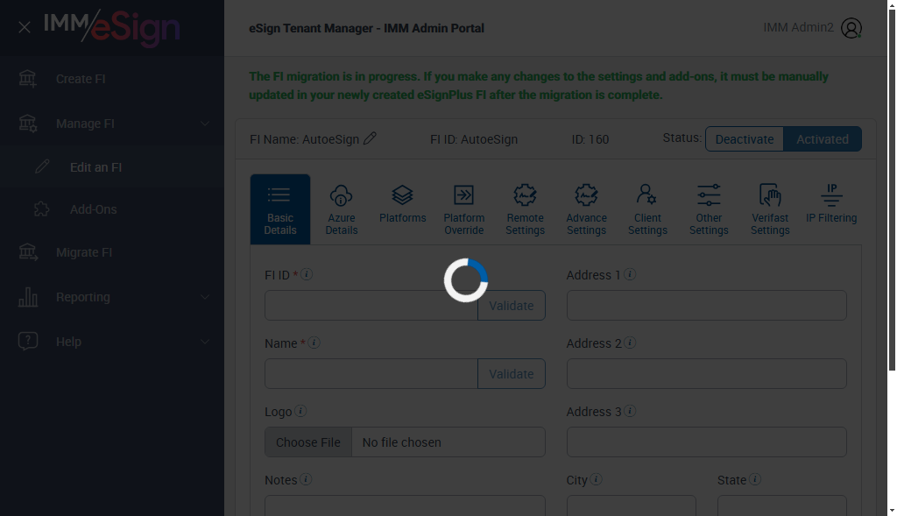Click into Address 3 field
Screen dimensions: 897x516
click(707, 442)
